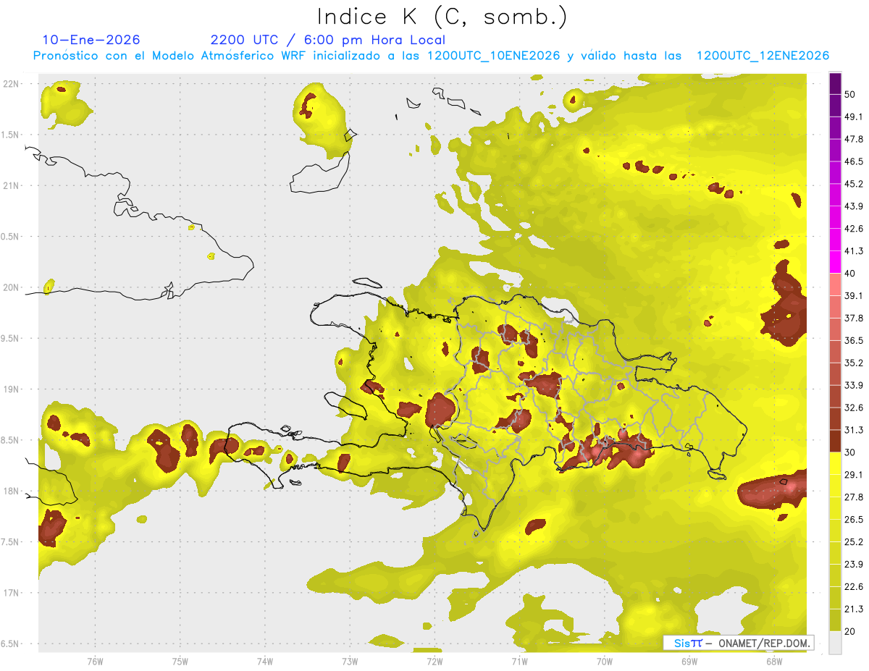Click the '50' color bar value

tap(850, 94)
